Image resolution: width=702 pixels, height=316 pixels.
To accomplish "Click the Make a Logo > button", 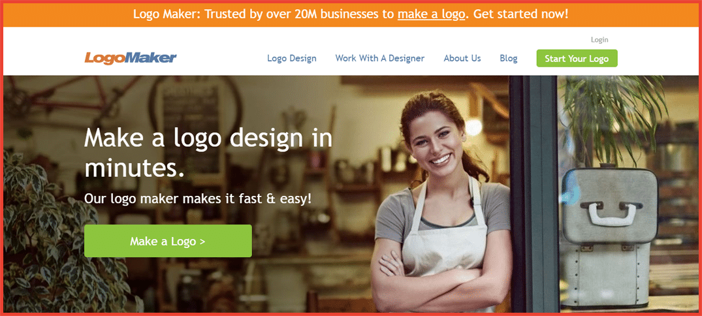I will (168, 242).
